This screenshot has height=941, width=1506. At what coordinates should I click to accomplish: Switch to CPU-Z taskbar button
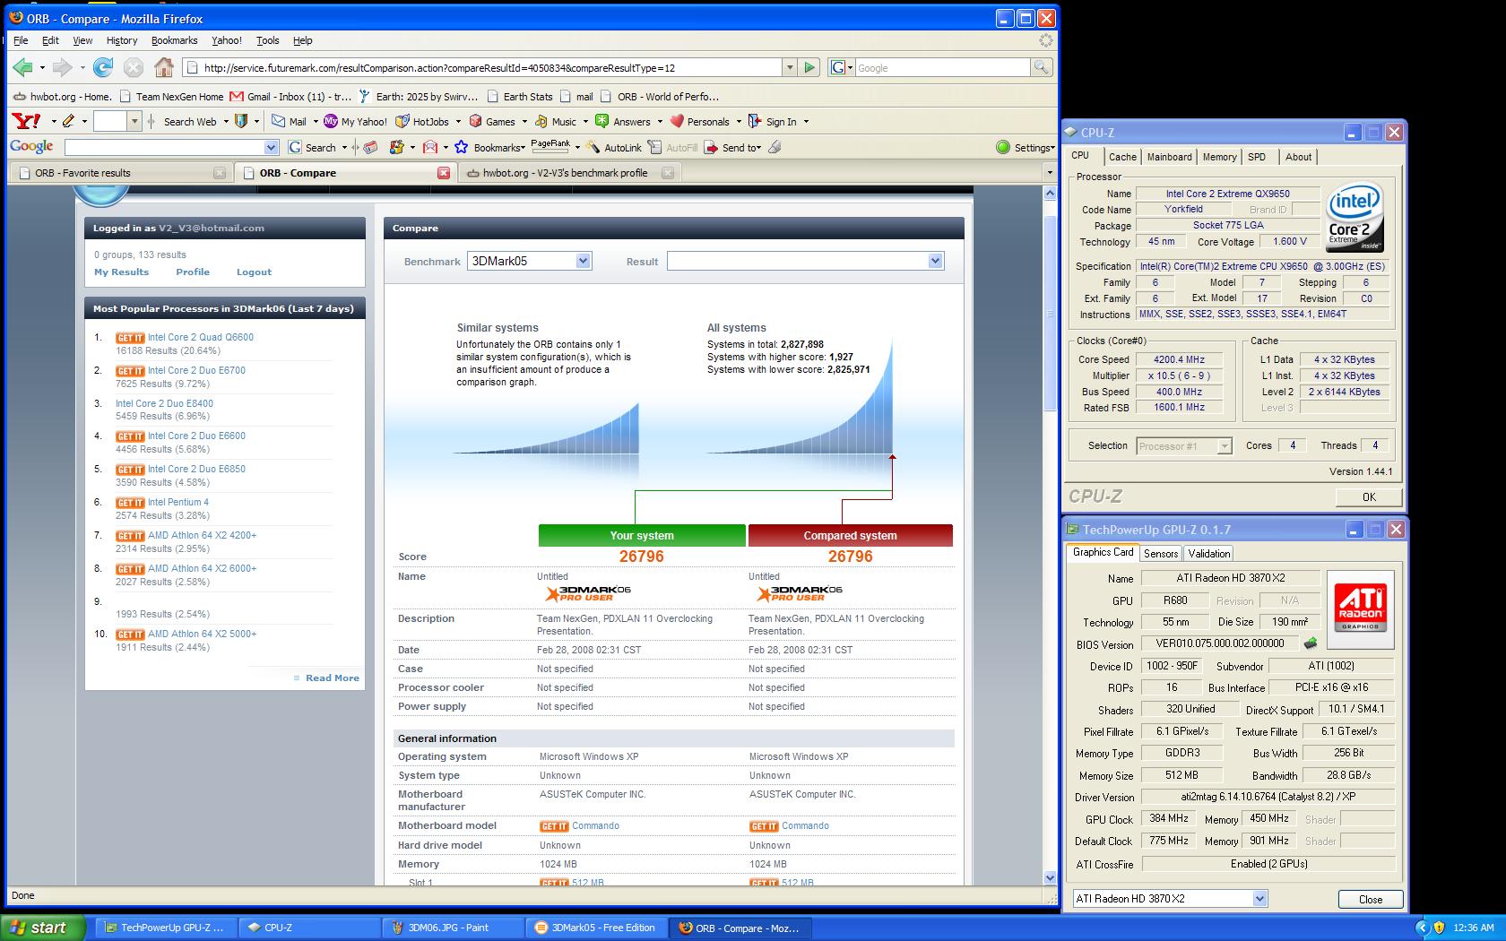pos(309,928)
